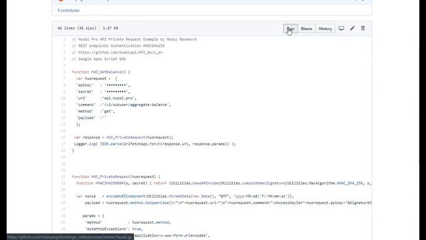Screen dimensions: 426x240
Task: Delete this file with trash icon
Action: click(x=363, y=28)
